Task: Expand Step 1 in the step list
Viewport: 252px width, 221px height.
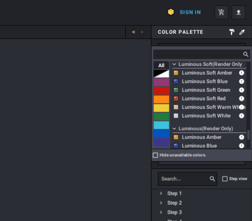Action: tap(161, 194)
